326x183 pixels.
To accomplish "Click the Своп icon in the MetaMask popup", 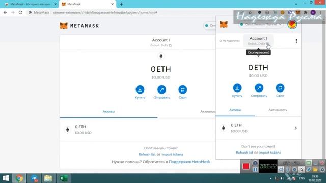I will (x=280, y=88).
